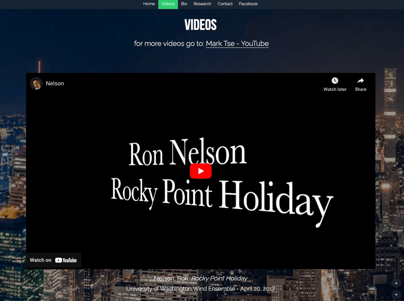Click the Share arrow icon
Screen dimensions: 404x301
pos(361,81)
